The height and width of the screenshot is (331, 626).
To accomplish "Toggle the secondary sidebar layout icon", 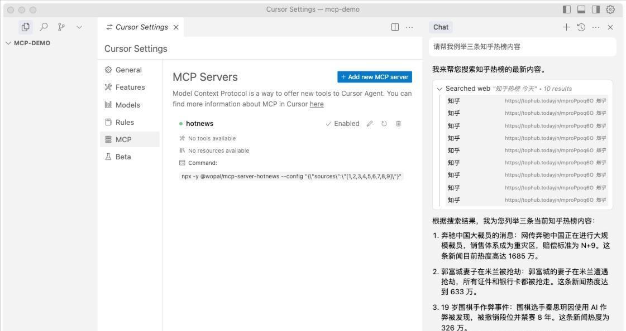I will [596, 9].
